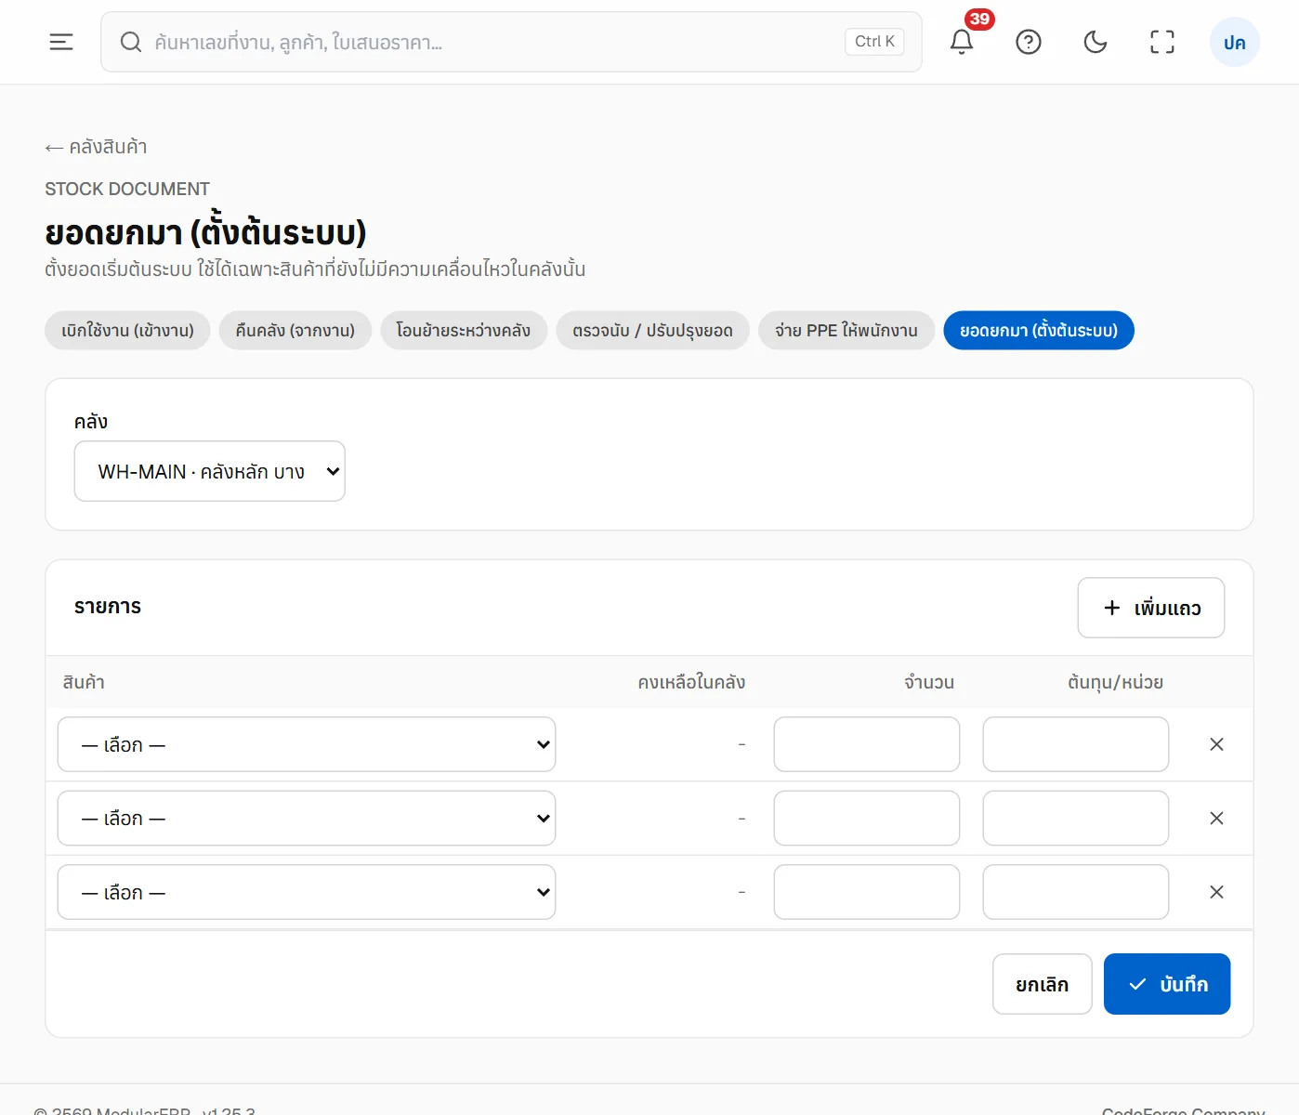Select the โอนย้ายระหว่างคลัง tab
The image size is (1299, 1115).
coord(464,331)
